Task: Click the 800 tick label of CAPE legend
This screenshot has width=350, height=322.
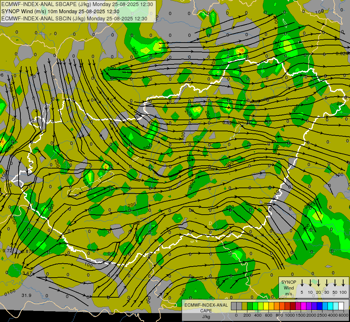Action: coord(279,315)
